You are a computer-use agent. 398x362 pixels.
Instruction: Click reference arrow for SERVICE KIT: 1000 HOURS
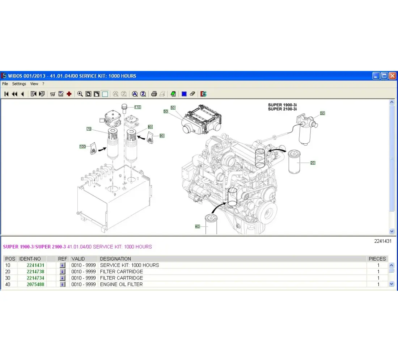pyautogui.click(x=62, y=265)
